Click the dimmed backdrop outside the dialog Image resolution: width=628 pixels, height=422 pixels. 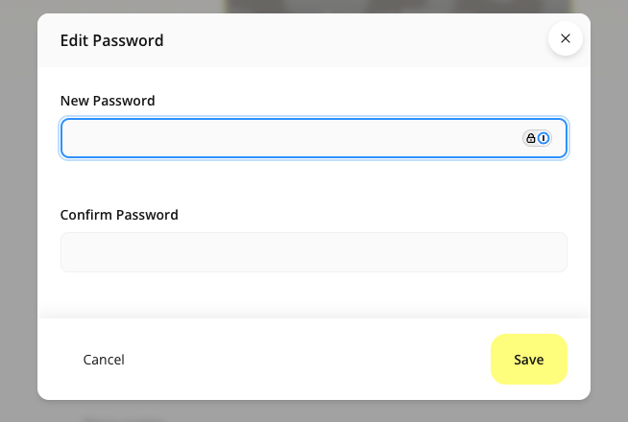click(17, 211)
